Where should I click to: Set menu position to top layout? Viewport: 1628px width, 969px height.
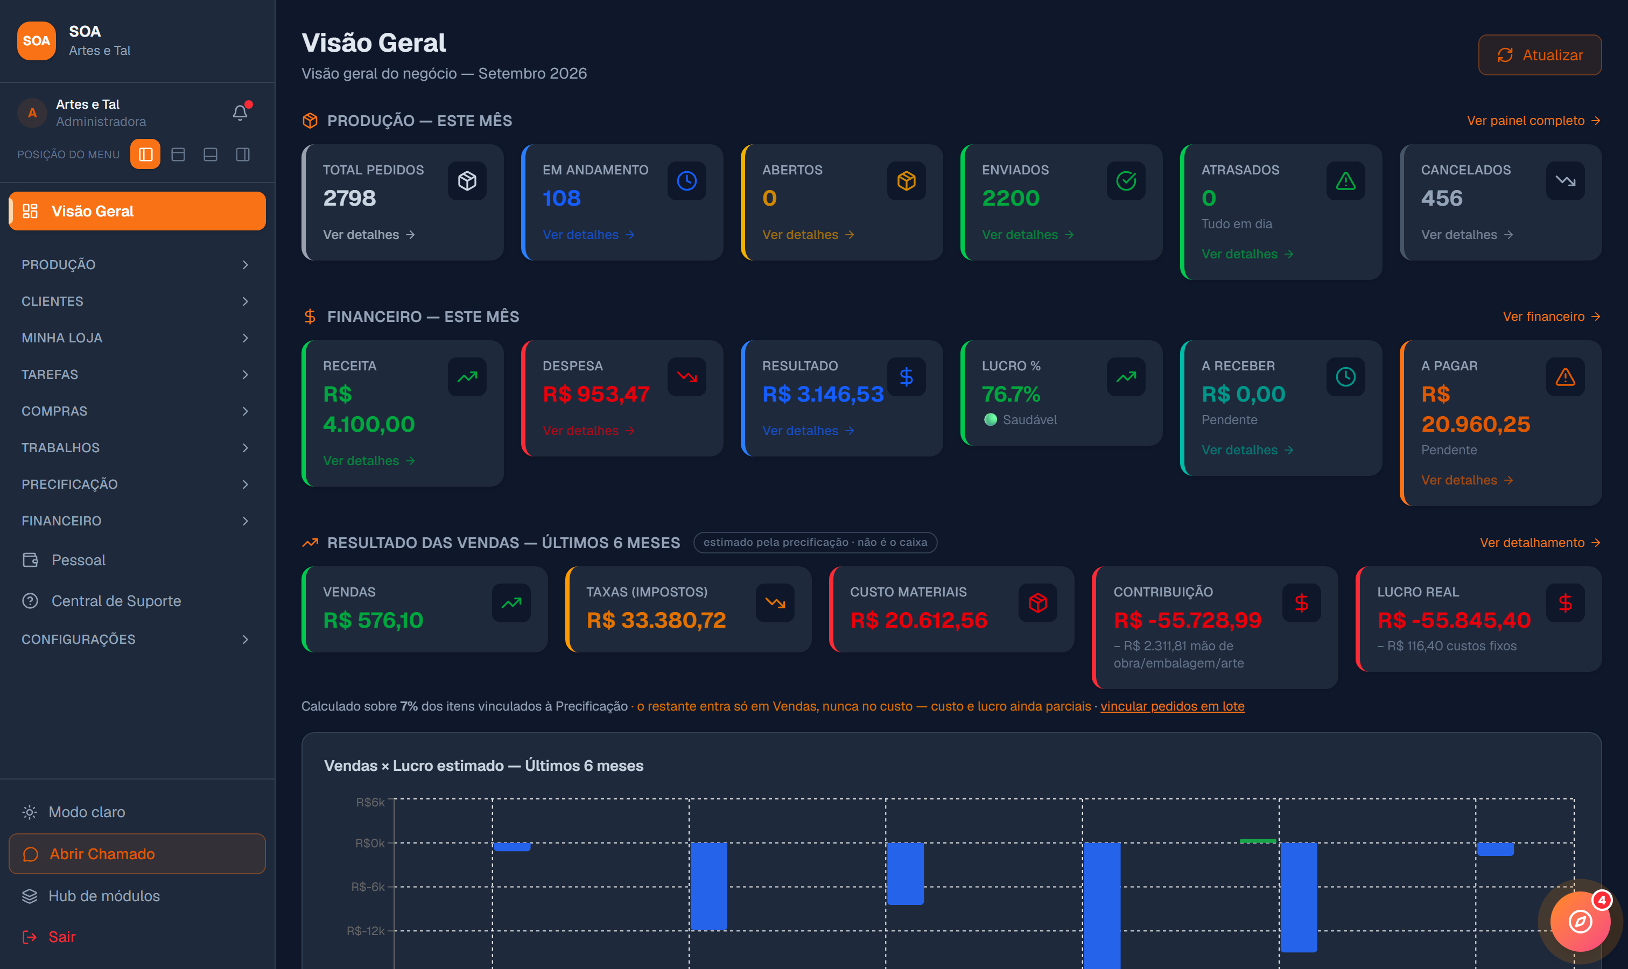(x=178, y=154)
